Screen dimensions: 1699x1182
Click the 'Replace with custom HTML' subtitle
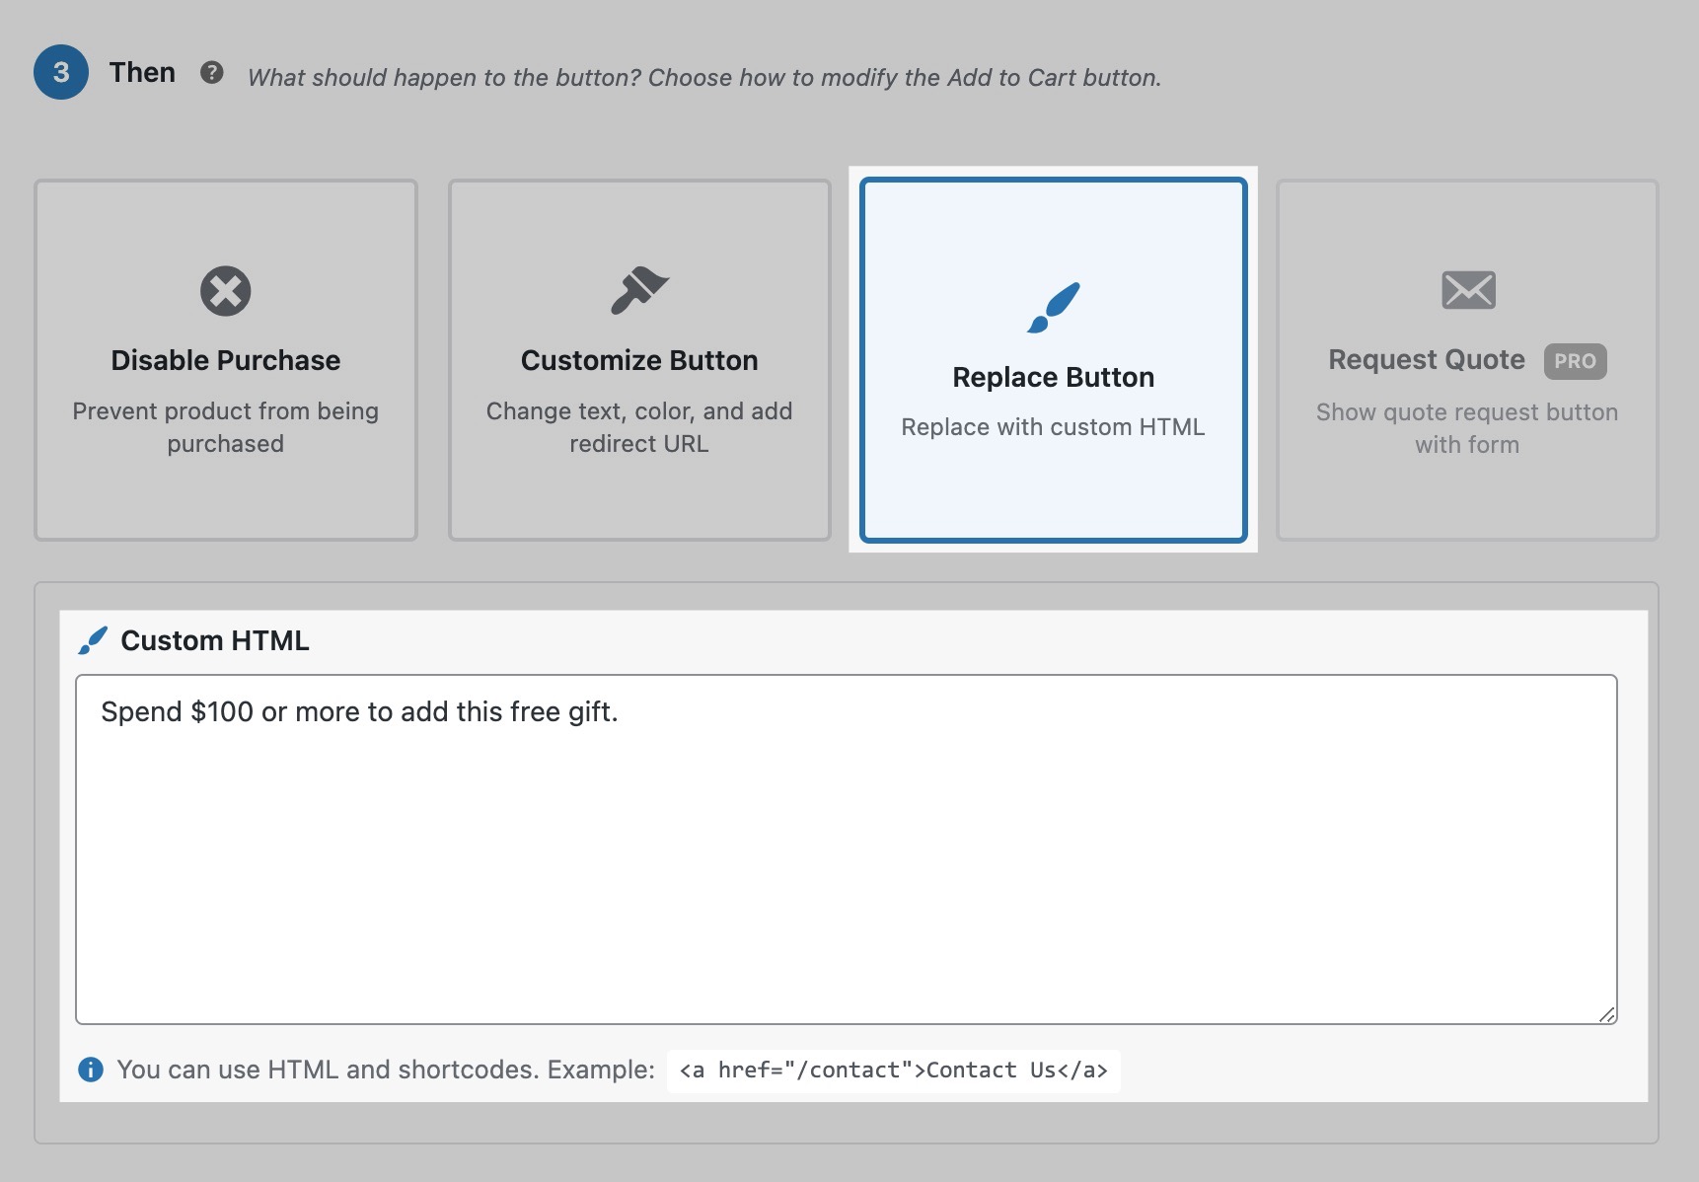1053,426
